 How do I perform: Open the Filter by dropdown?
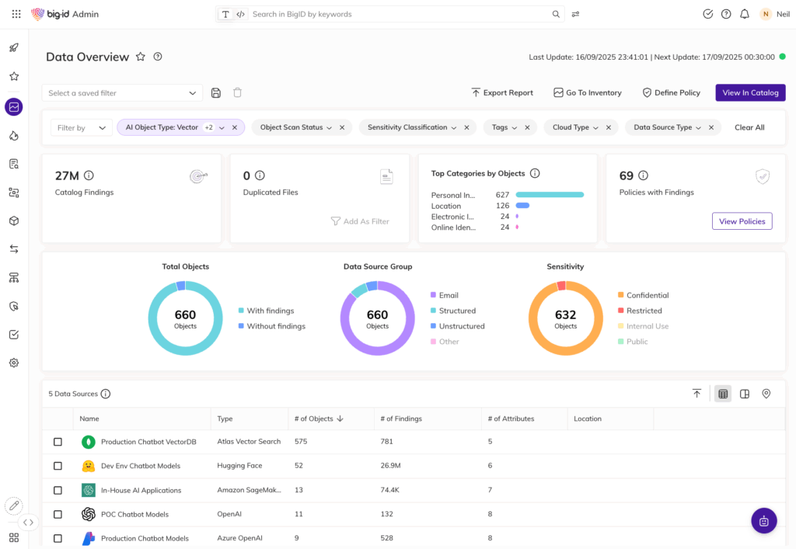[x=81, y=127]
